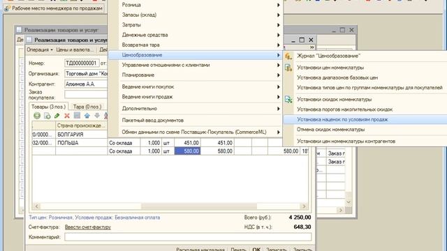447x251 pixels.
Task: Click the back window vertical scroll down arrow
Action: point(349,201)
